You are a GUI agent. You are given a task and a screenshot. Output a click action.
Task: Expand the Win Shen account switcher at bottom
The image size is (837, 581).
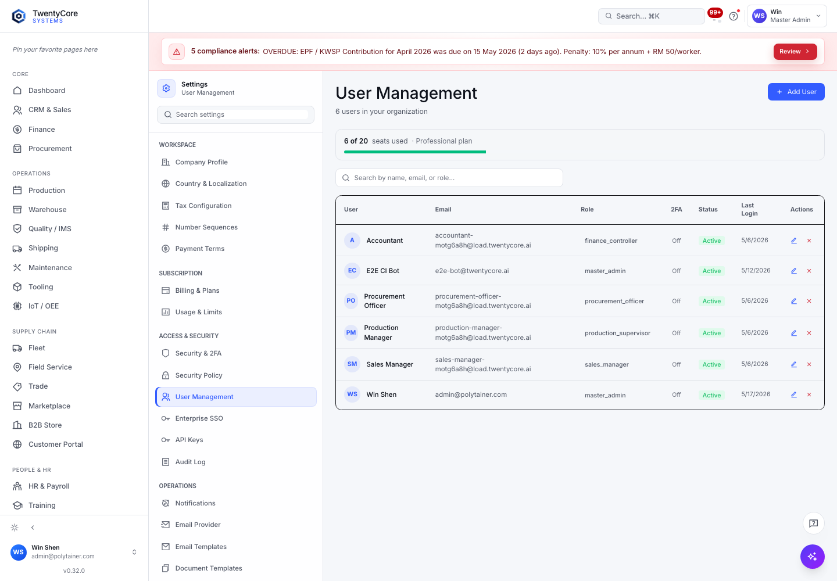(x=74, y=552)
